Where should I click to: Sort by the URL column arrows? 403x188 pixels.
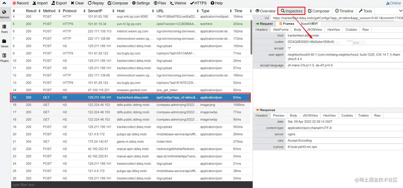(198, 11)
